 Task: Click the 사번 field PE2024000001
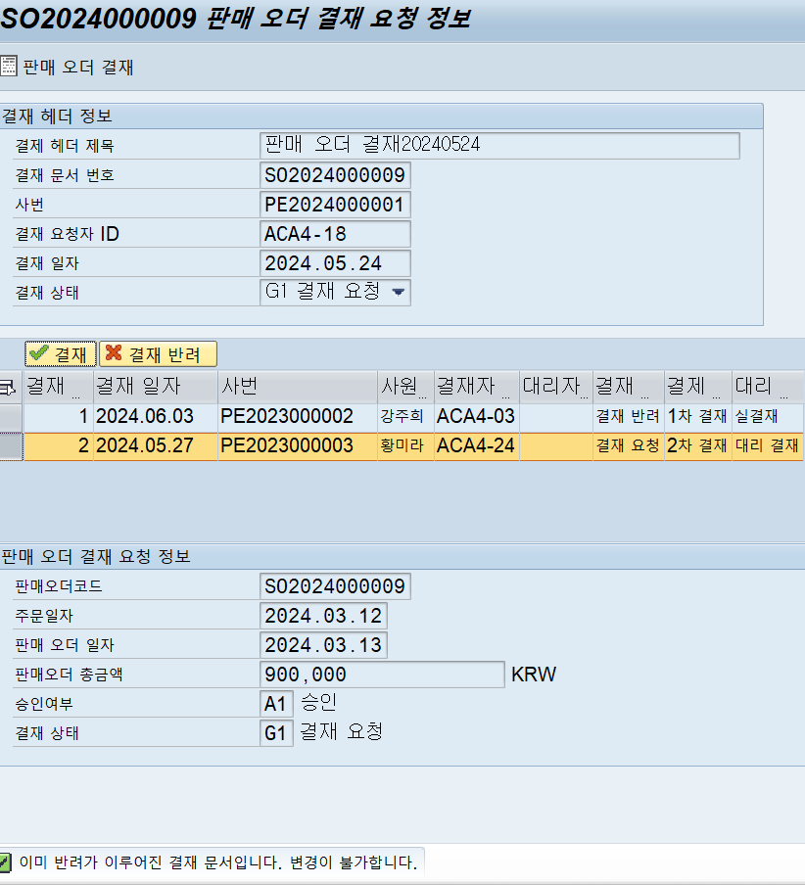click(335, 205)
